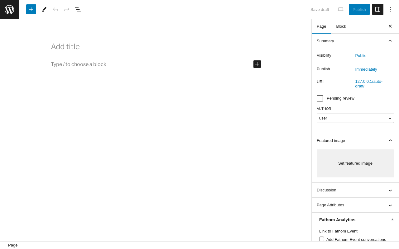Screen dimensions: 399x249
Task: Change visibility via the Public link
Action: click(x=361, y=56)
